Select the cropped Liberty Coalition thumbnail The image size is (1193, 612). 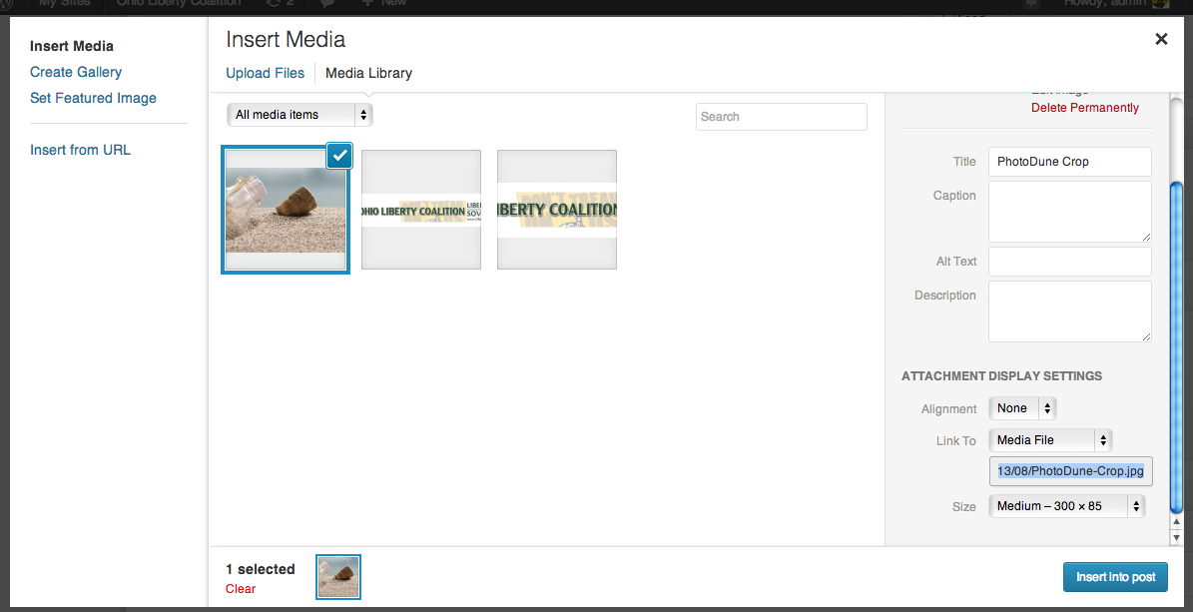pos(557,210)
